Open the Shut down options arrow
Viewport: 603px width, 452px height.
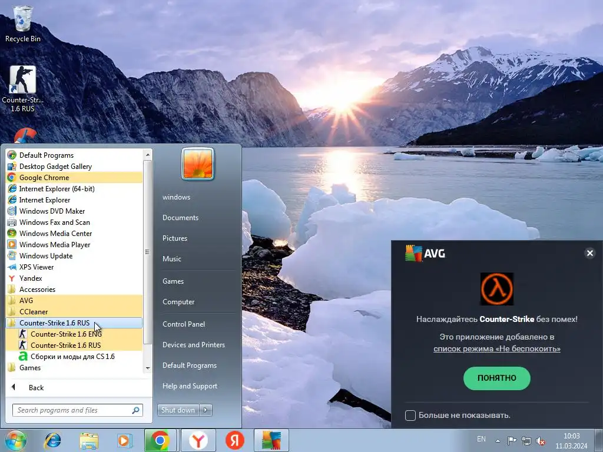tap(206, 410)
